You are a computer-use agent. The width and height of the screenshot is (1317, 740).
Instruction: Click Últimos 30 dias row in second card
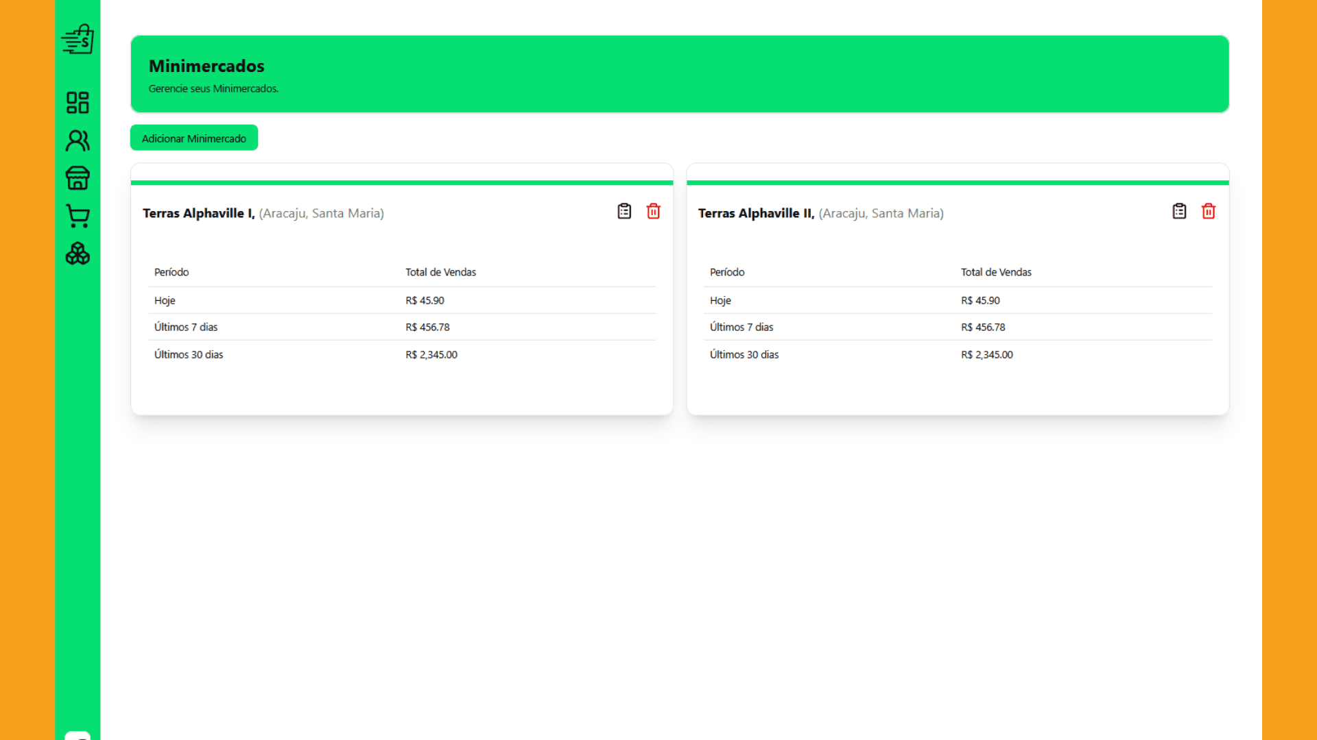[958, 354]
